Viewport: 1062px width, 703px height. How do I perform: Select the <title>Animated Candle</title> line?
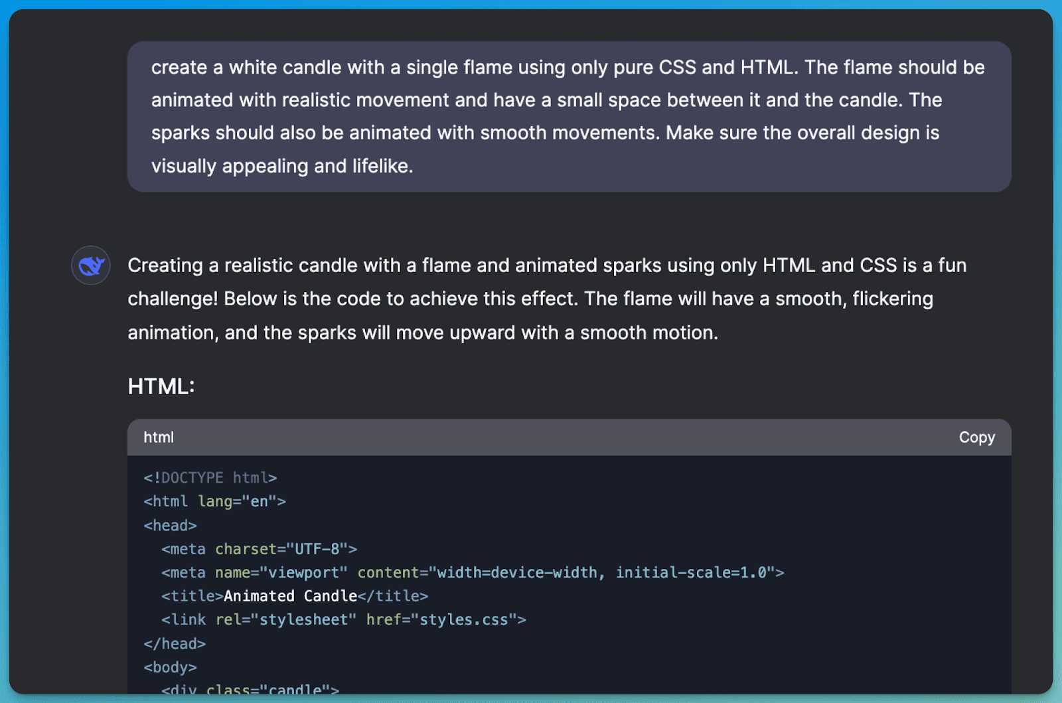tap(295, 595)
